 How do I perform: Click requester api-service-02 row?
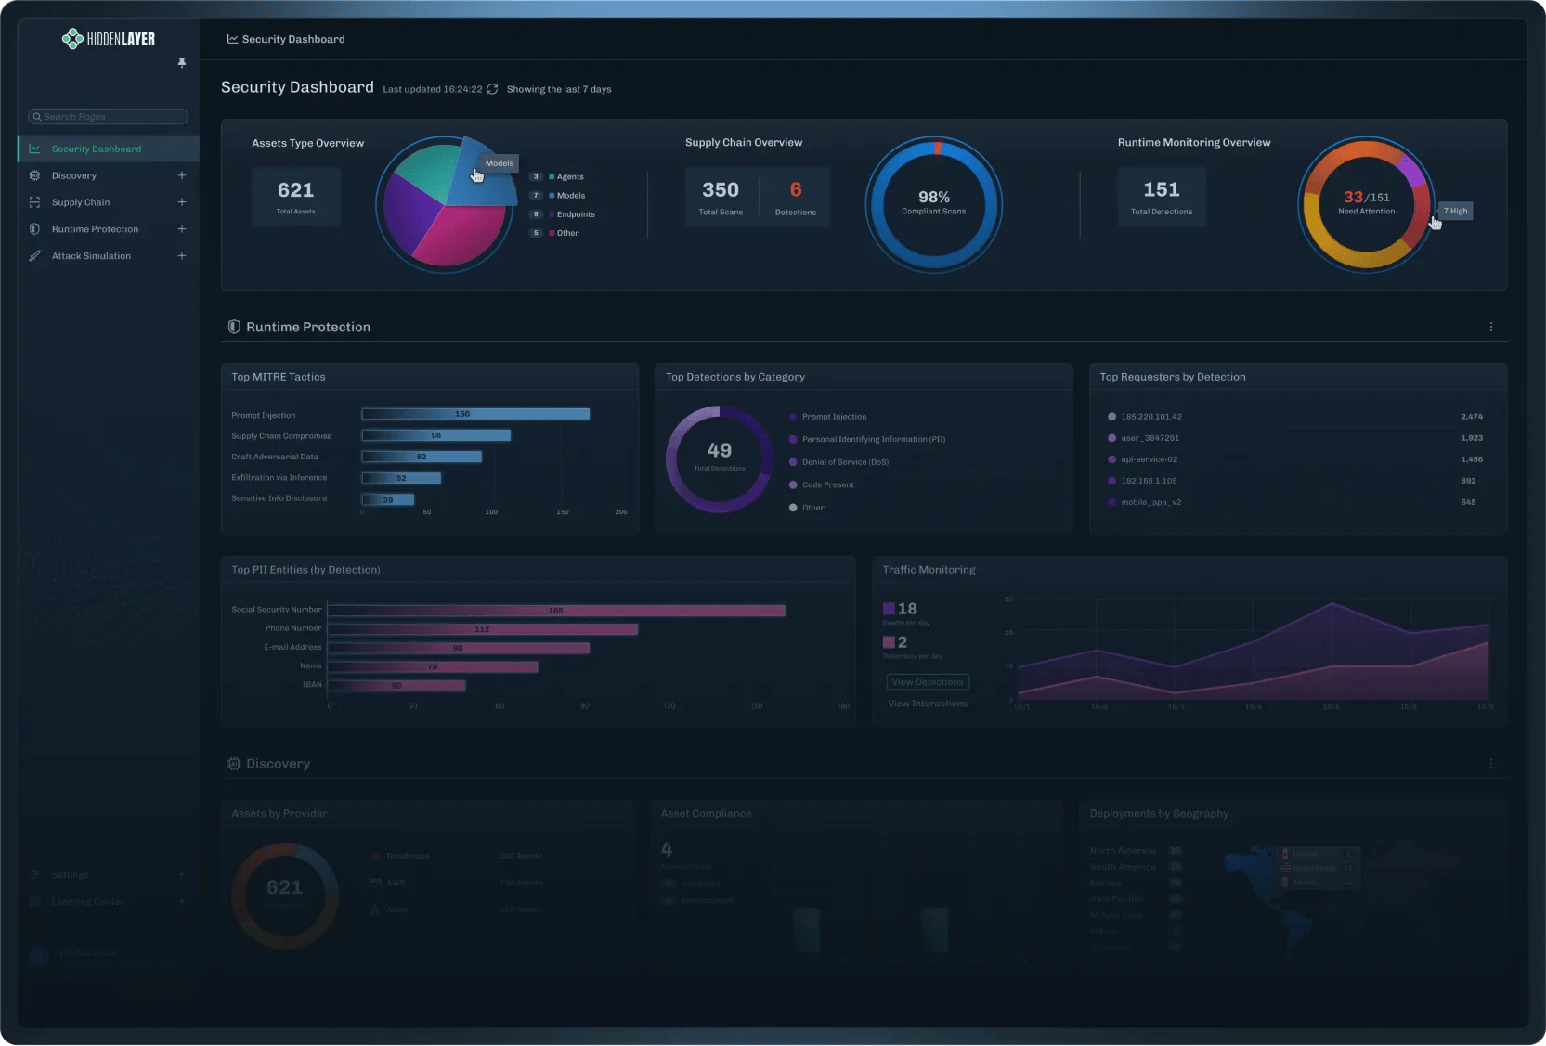[x=1295, y=459]
